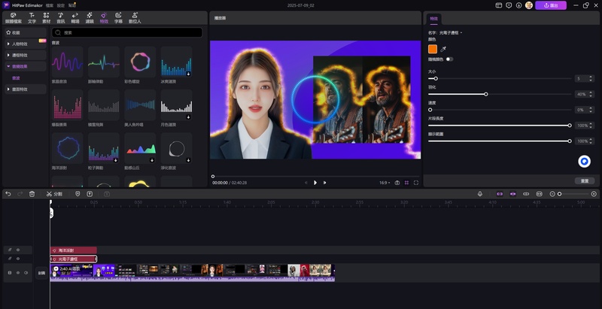Open the transitions tab with arrows icon

click(x=74, y=18)
